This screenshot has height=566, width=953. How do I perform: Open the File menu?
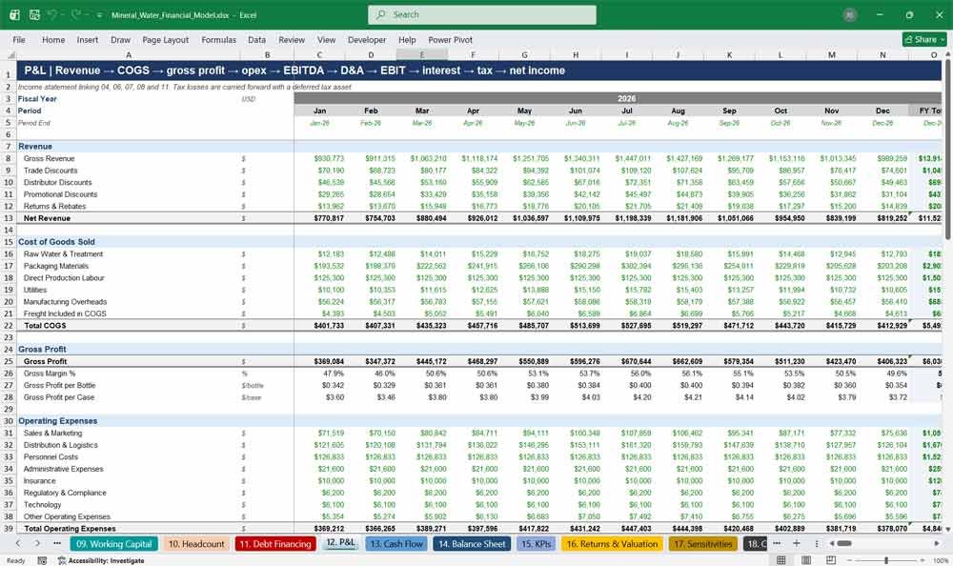tap(19, 39)
